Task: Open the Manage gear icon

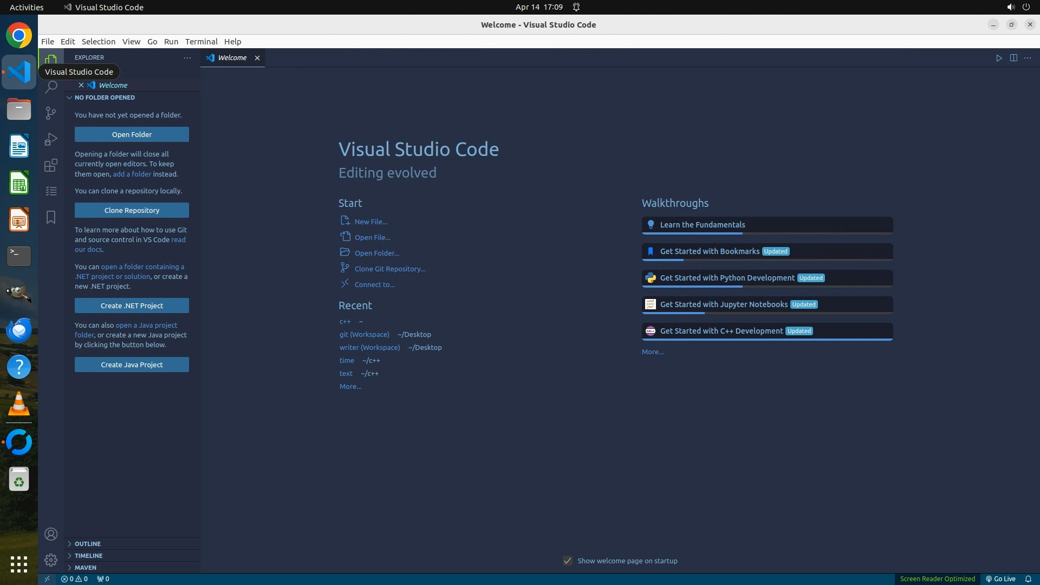Action: pyautogui.click(x=51, y=560)
